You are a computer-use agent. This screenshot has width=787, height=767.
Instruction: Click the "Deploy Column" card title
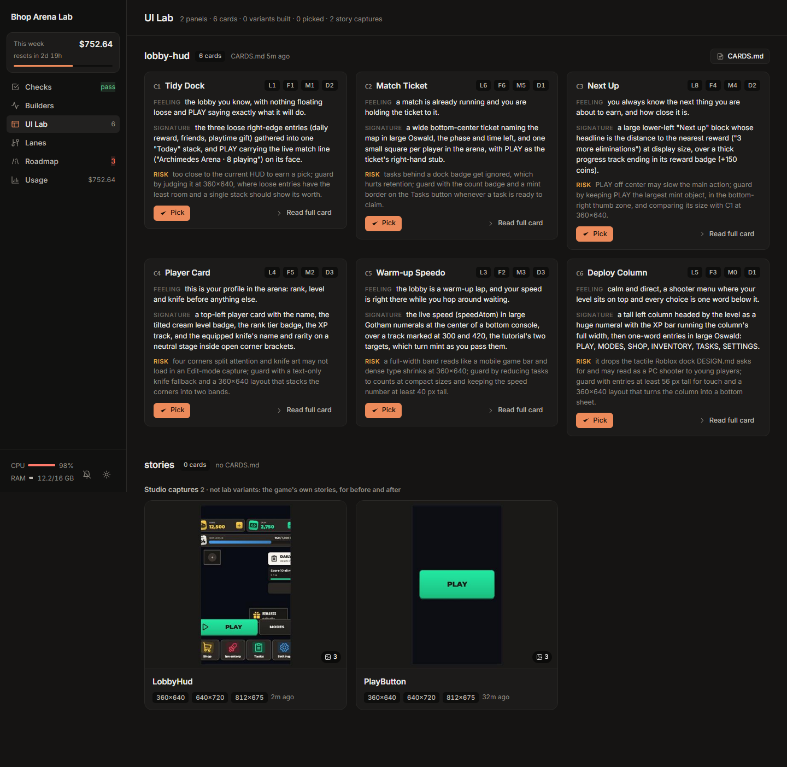click(618, 273)
